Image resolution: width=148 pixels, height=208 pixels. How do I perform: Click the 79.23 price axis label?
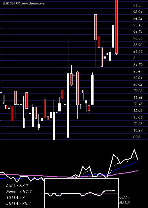tap(138, 91)
